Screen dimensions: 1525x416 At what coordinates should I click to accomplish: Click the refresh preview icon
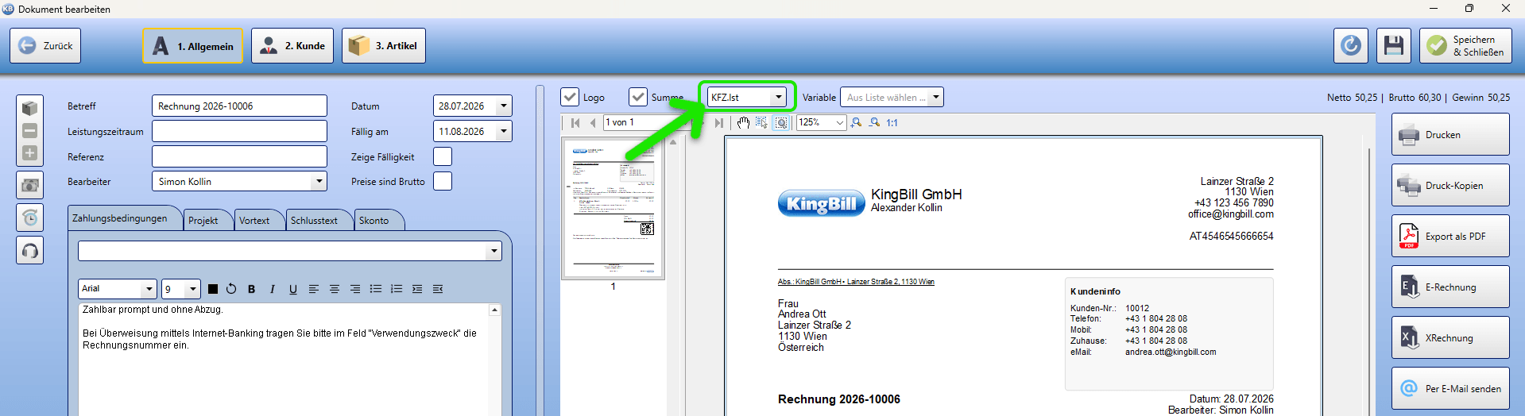click(1351, 46)
